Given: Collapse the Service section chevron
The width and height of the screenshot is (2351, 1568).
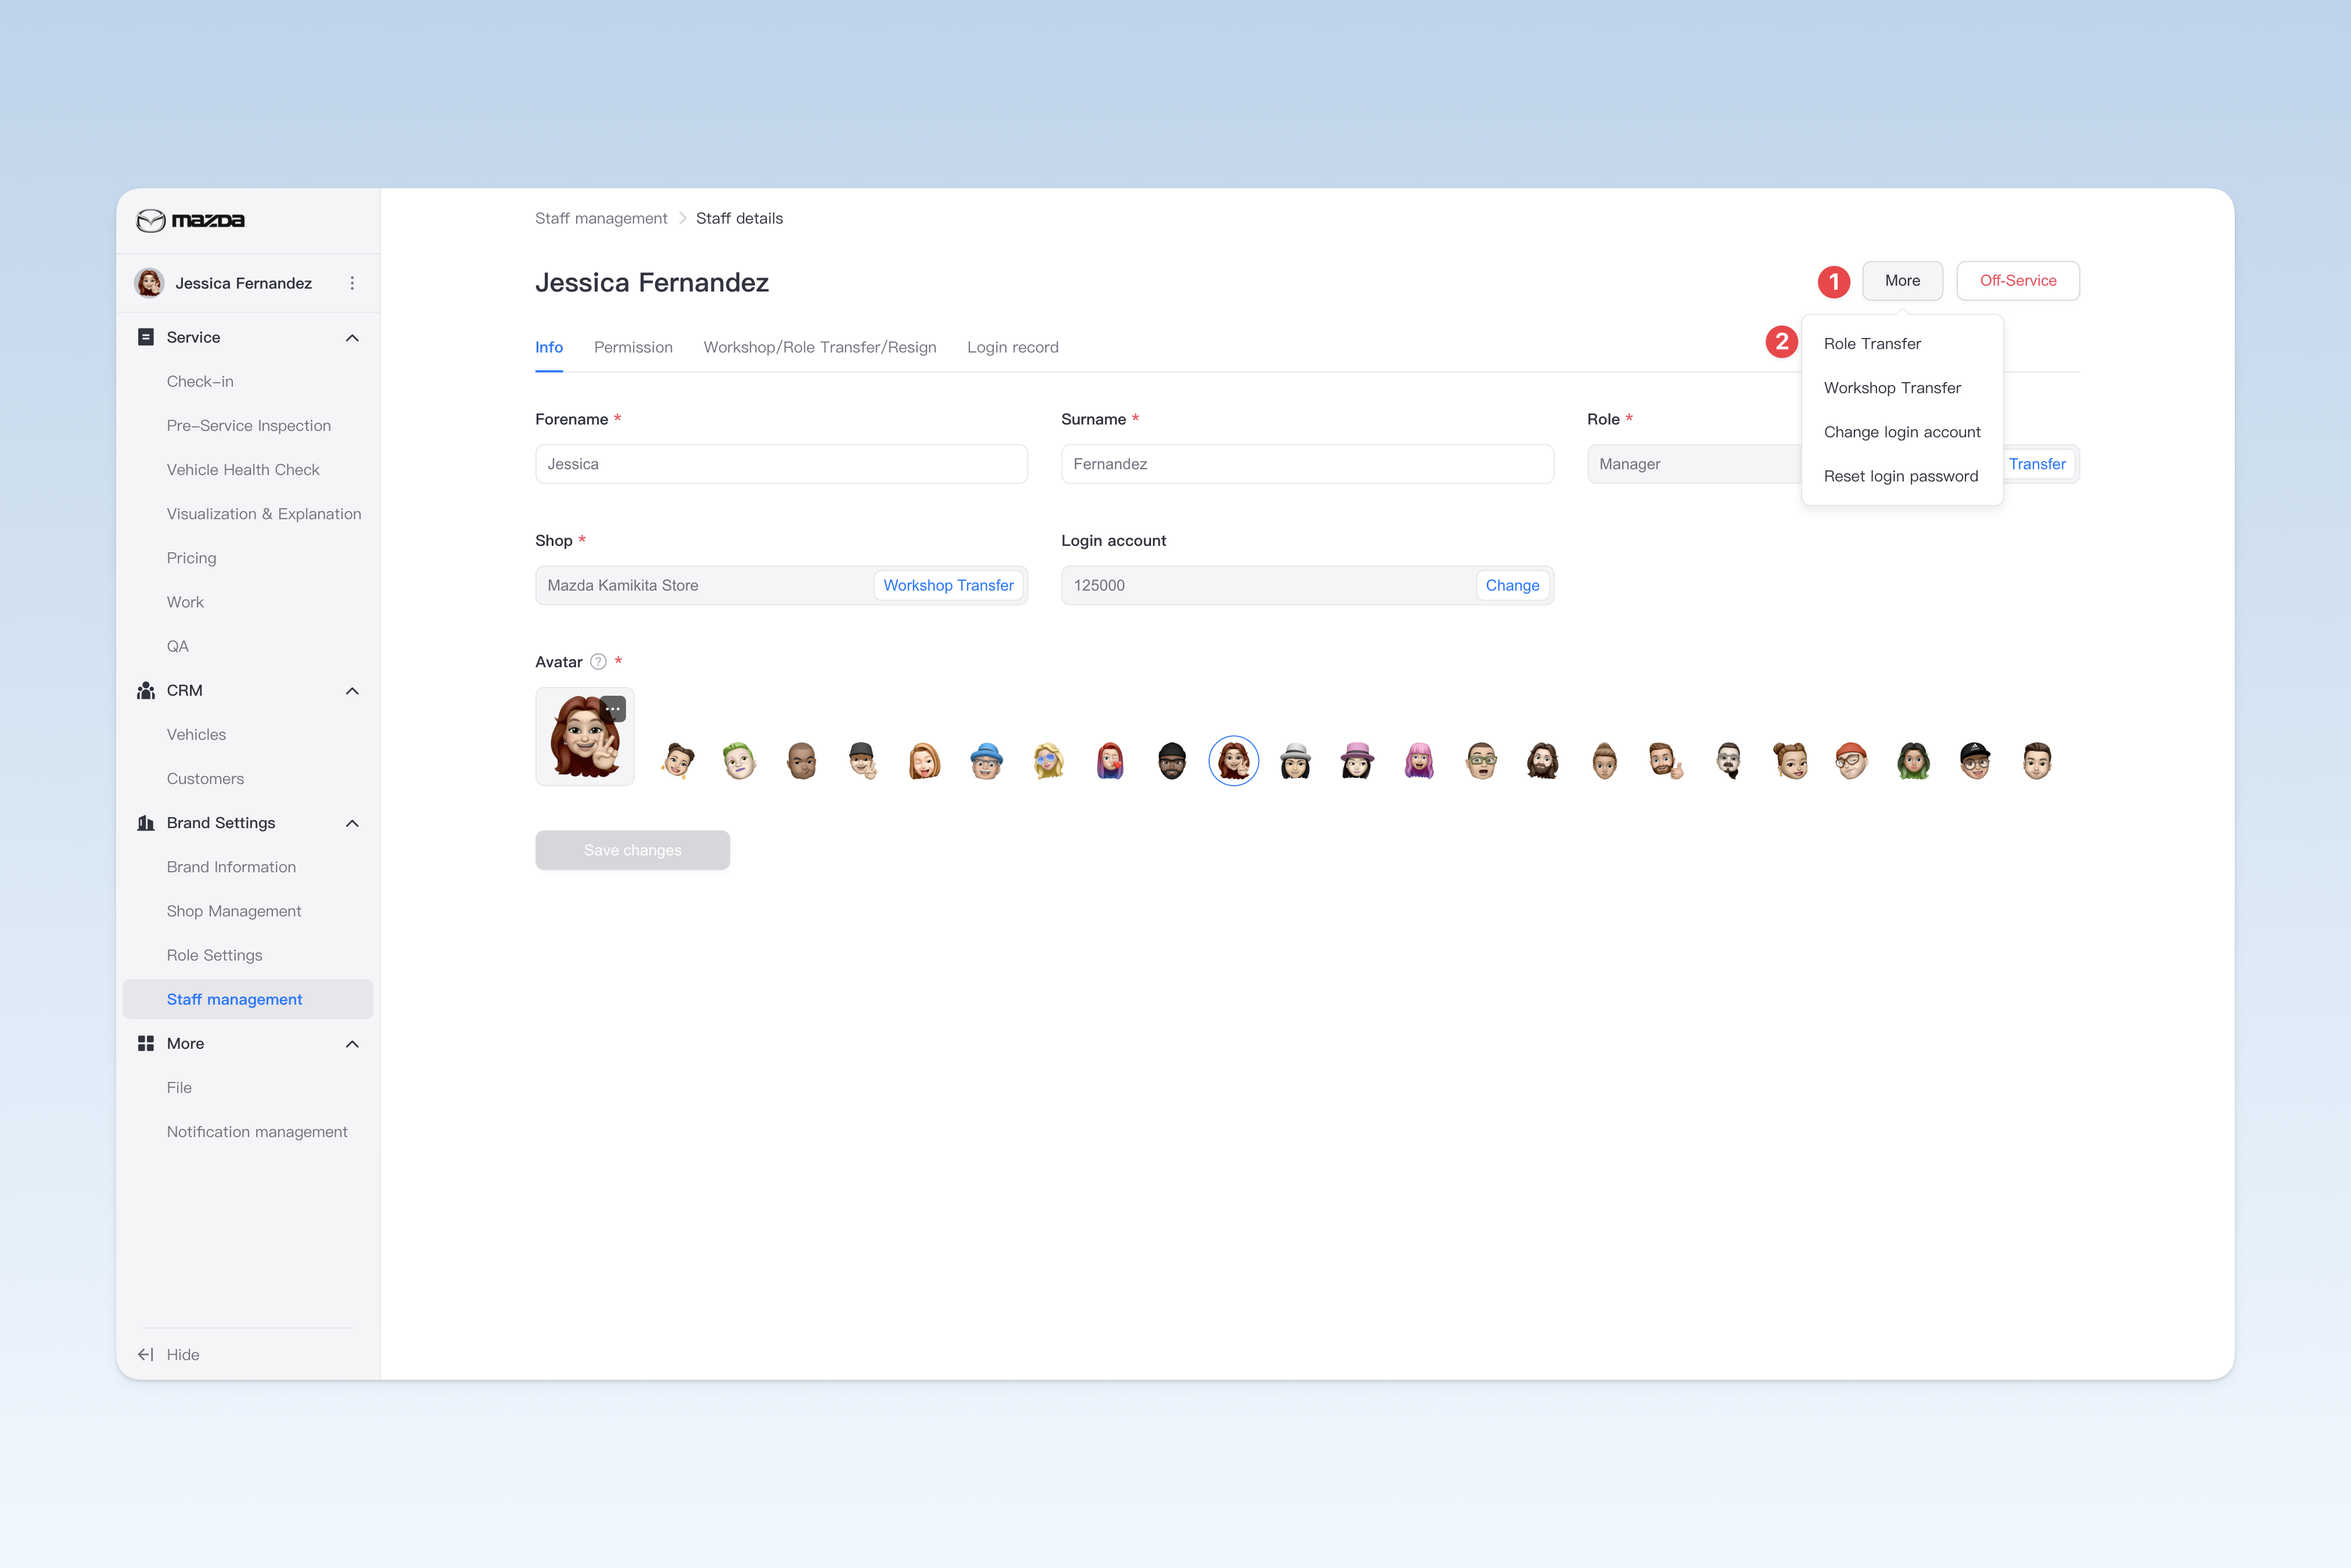Looking at the screenshot, I should pyautogui.click(x=352, y=338).
